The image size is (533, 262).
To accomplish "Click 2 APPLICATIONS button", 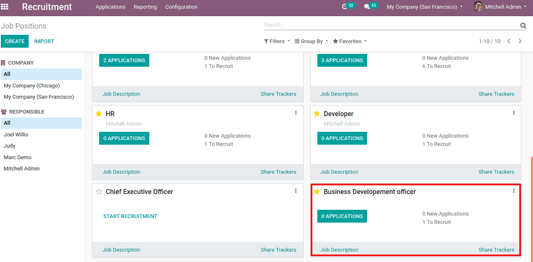I will pyautogui.click(x=124, y=60).
